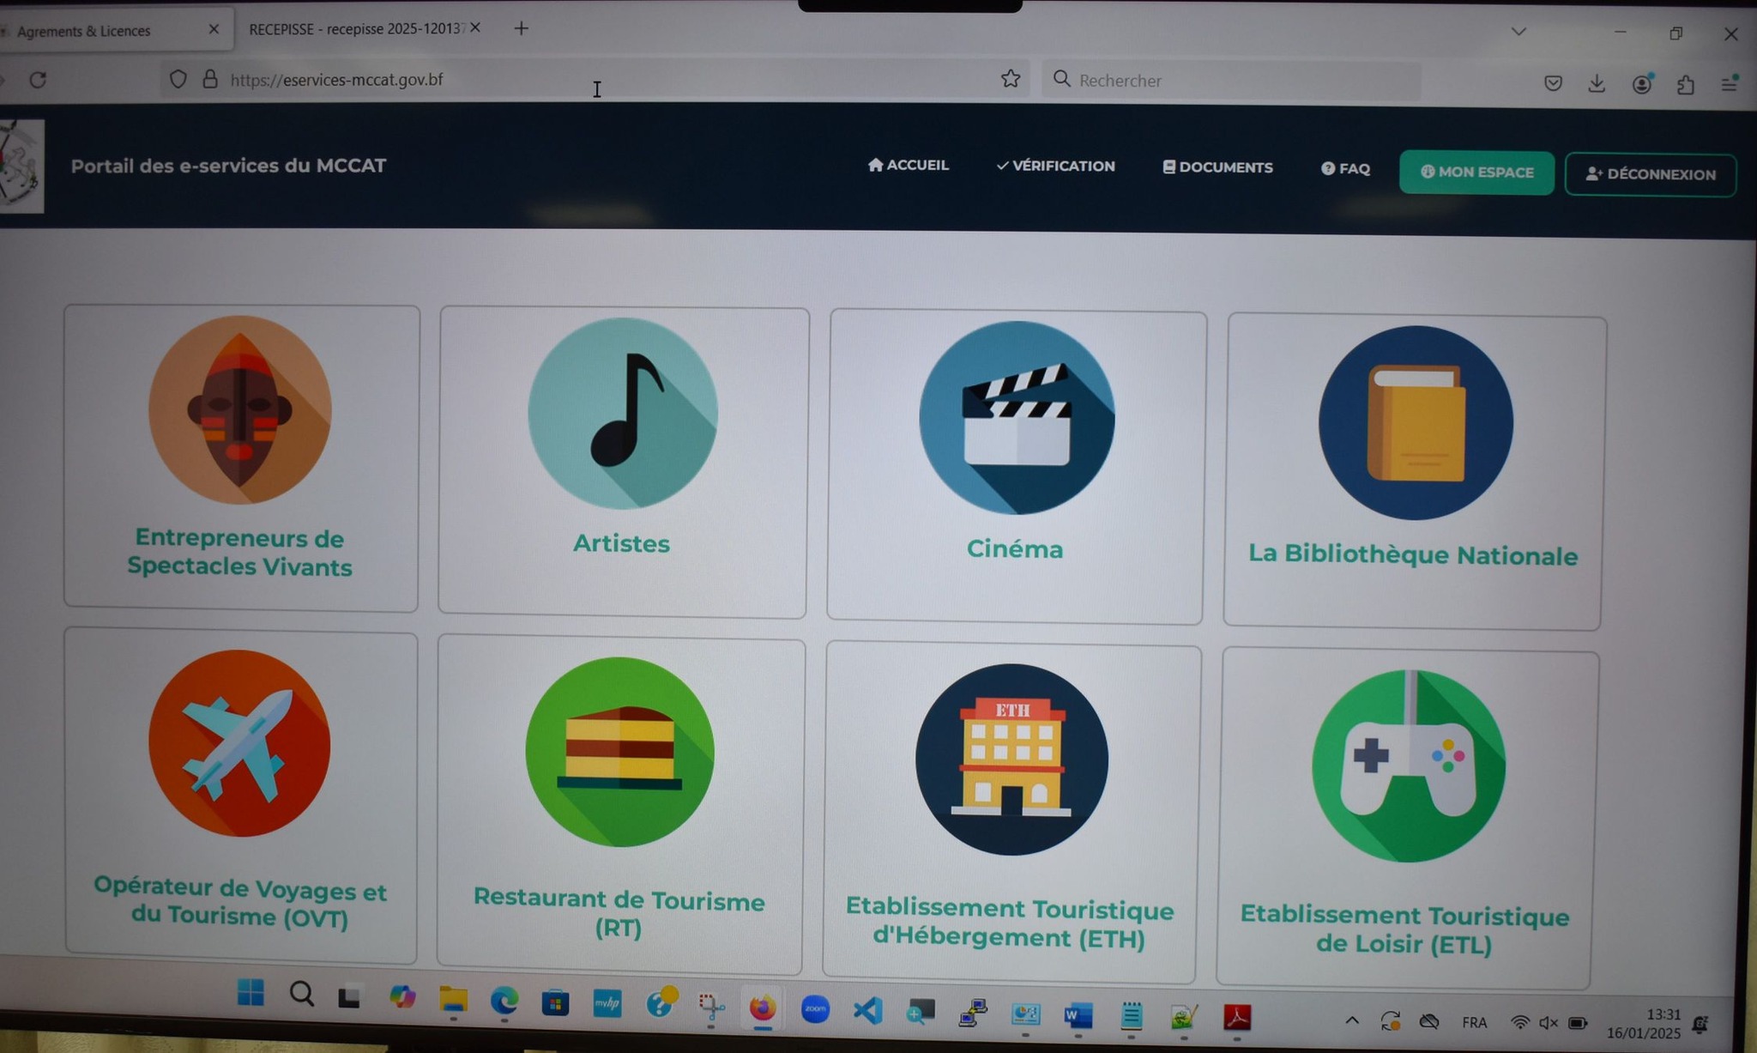
Task: Open the game controller ETL icon
Action: point(1408,766)
